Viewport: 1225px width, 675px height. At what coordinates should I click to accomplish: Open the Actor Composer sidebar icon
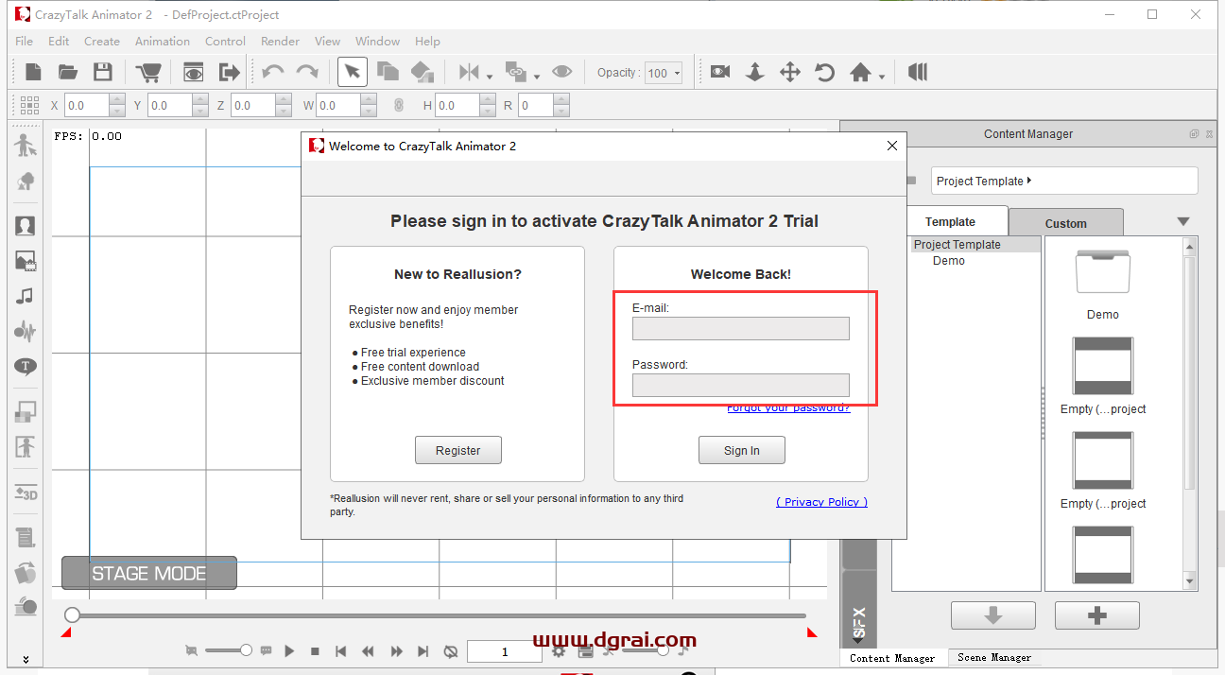click(x=26, y=146)
